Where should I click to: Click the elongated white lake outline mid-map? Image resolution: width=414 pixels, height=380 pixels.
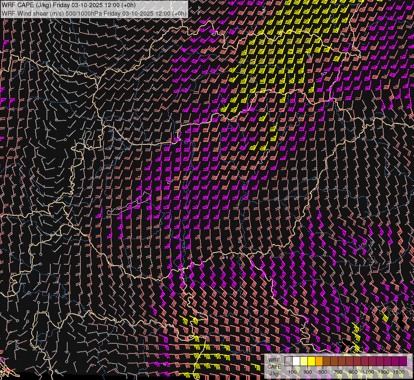[x=127, y=206]
